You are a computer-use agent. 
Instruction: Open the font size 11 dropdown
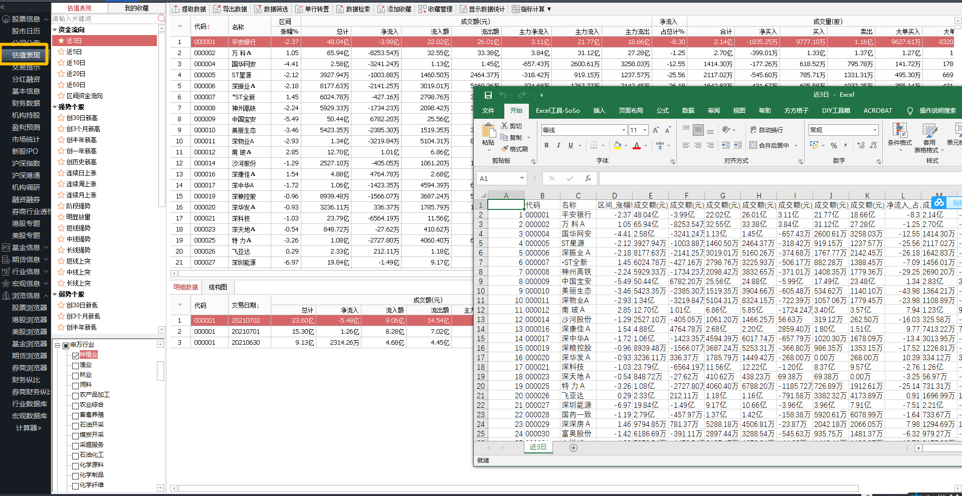pos(645,130)
